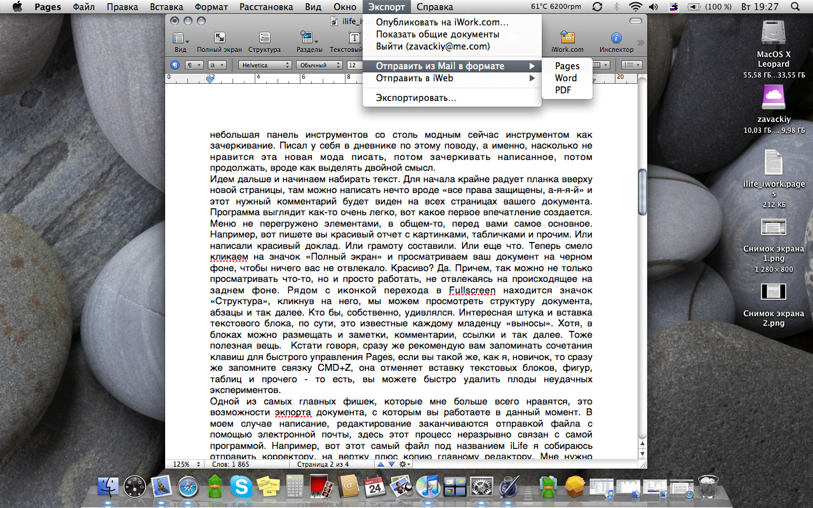This screenshot has height=508, width=813.
Task: Open Spotlight search magnifier icon
Action: [x=795, y=7]
